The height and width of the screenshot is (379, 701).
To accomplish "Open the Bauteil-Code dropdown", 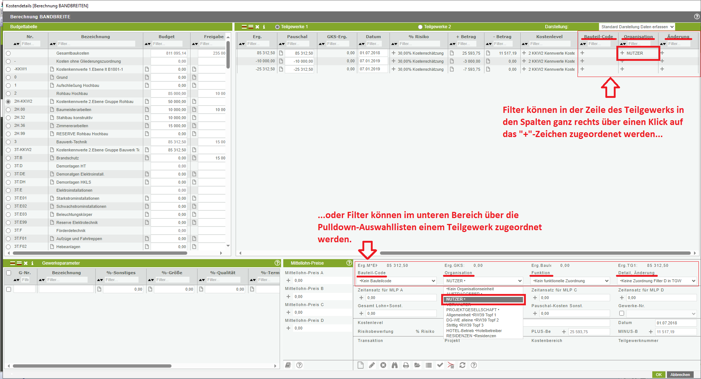I will [x=397, y=281].
